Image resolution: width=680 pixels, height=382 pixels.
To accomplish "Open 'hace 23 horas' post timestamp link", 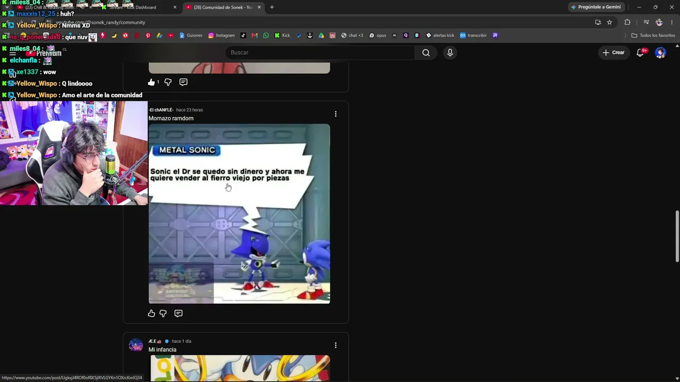I will pyautogui.click(x=190, y=110).
